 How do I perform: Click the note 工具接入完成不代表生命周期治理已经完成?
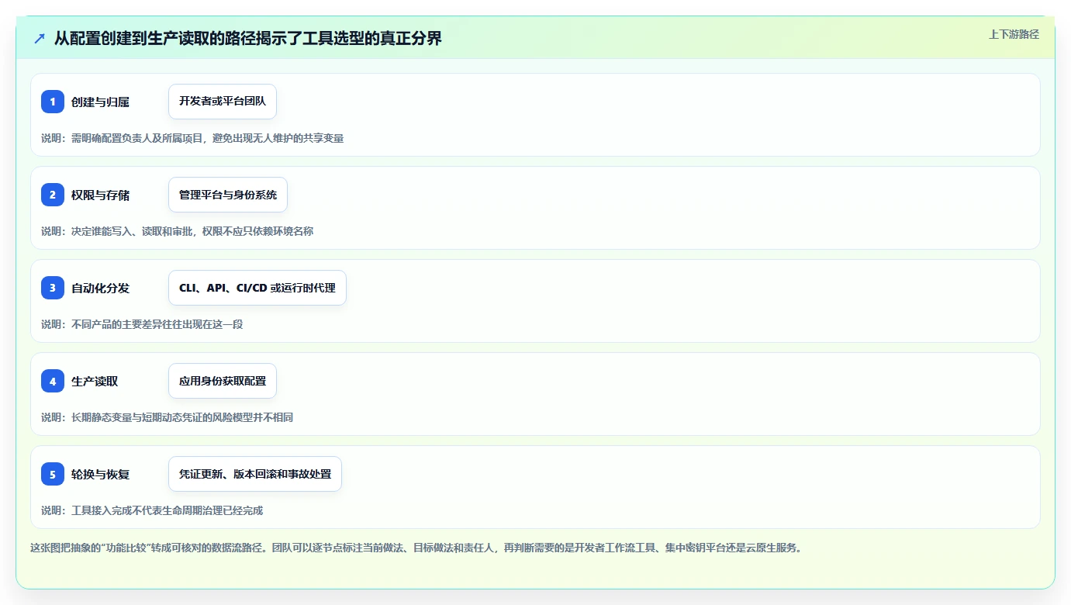[x=152, y=510]
